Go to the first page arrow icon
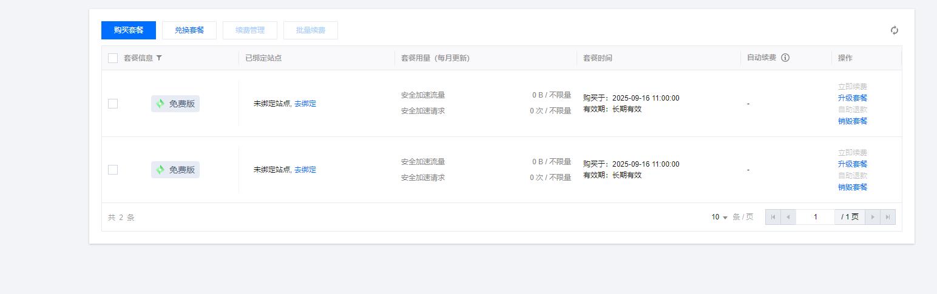 (x=773, y=217)
